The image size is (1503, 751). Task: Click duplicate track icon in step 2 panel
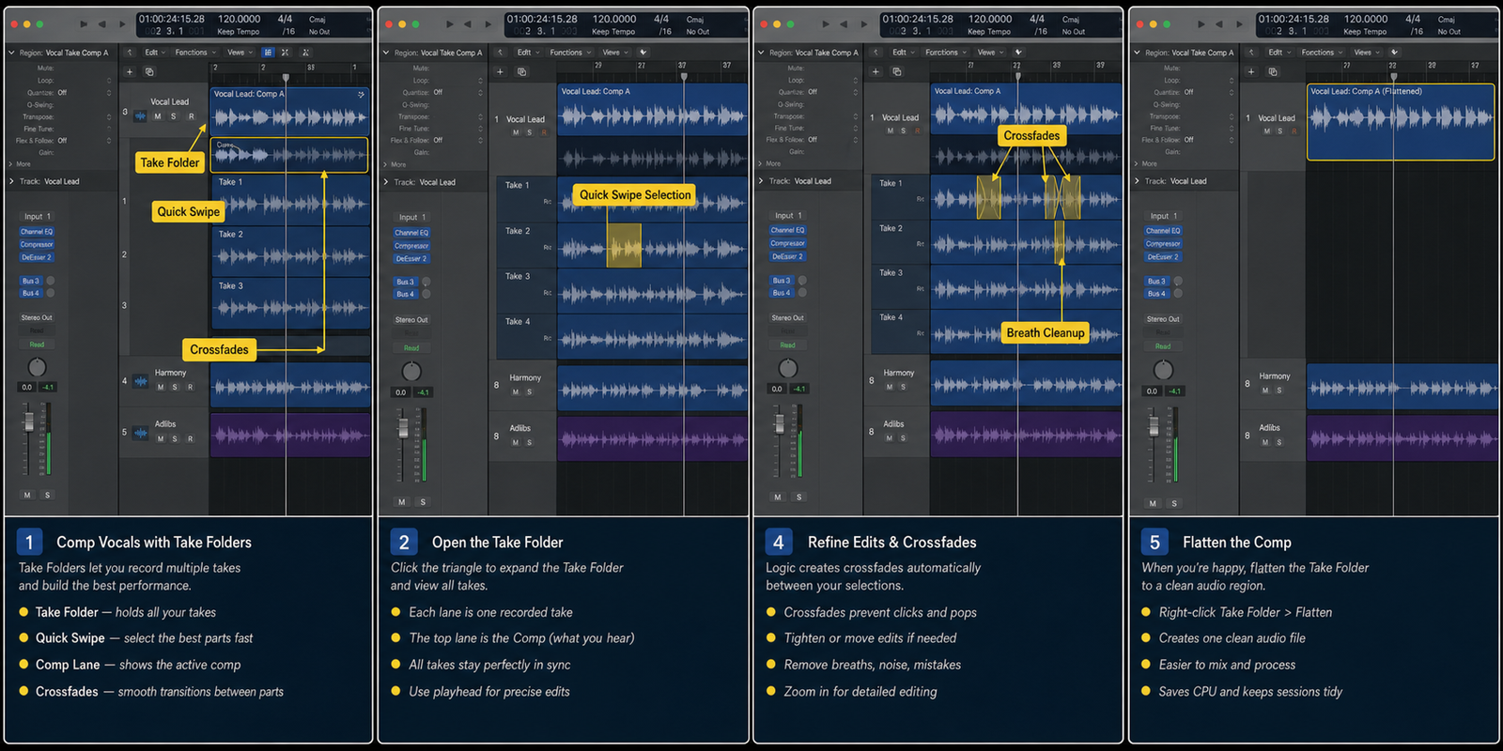(x=522, y=71)
